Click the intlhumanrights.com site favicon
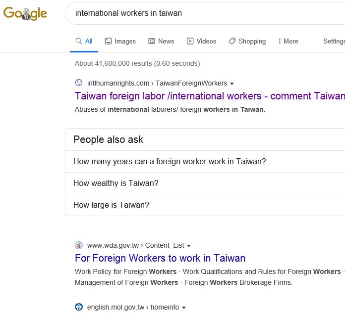Screen dimensions: 345x314 tap(79, 83)
